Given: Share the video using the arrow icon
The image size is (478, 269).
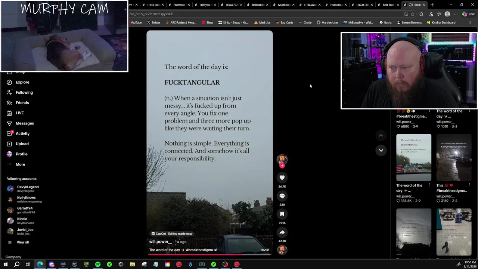Looking at the screenshot, I should pyautogui.click(x=282, y=232).
